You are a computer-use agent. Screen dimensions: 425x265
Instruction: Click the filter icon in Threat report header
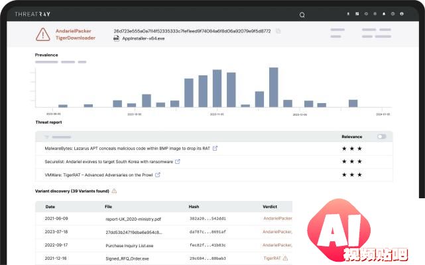[46, 137]
